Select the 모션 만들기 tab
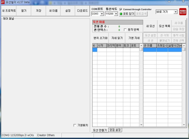This screenshot has height=139, width=189. 100,130
